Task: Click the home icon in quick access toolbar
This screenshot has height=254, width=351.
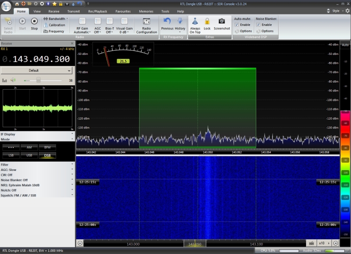Action: click(x=17, y=4)
